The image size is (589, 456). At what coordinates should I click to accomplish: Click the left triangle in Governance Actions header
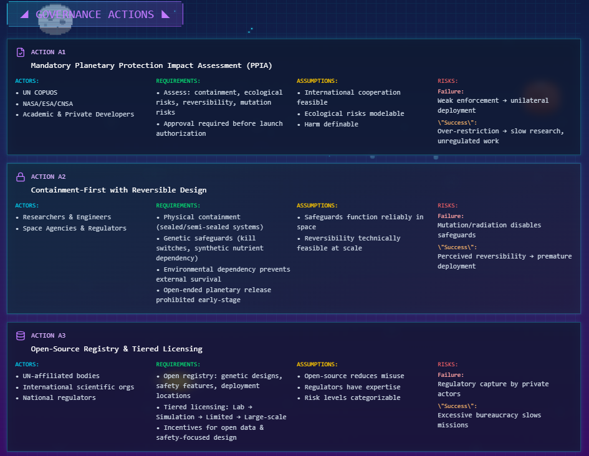click(24, 14)
